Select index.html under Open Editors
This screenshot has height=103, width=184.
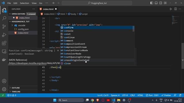tap(24, 18)
